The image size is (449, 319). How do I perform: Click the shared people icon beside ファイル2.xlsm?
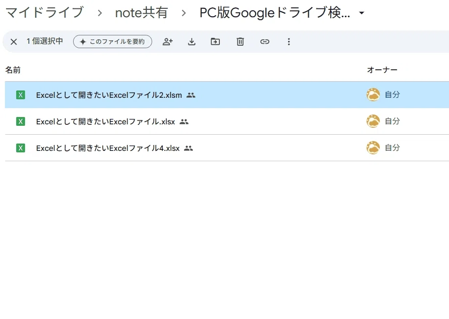[191, 95]
